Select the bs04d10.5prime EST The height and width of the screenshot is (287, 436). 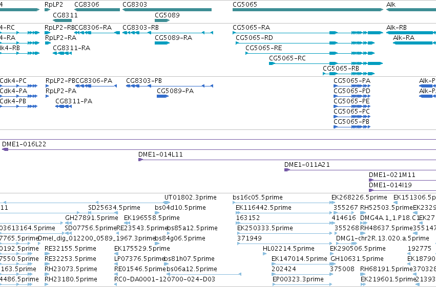(157, 213)
